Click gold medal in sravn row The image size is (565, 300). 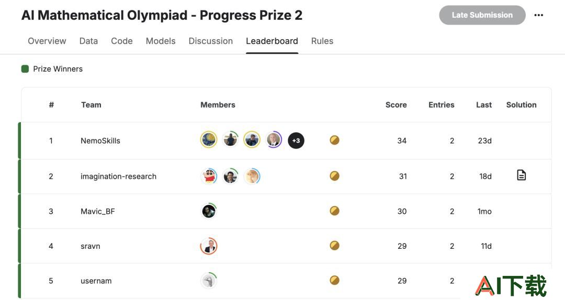click(x=334, y=246)
